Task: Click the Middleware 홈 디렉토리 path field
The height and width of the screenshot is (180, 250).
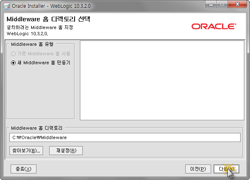Action: point(125,137)
